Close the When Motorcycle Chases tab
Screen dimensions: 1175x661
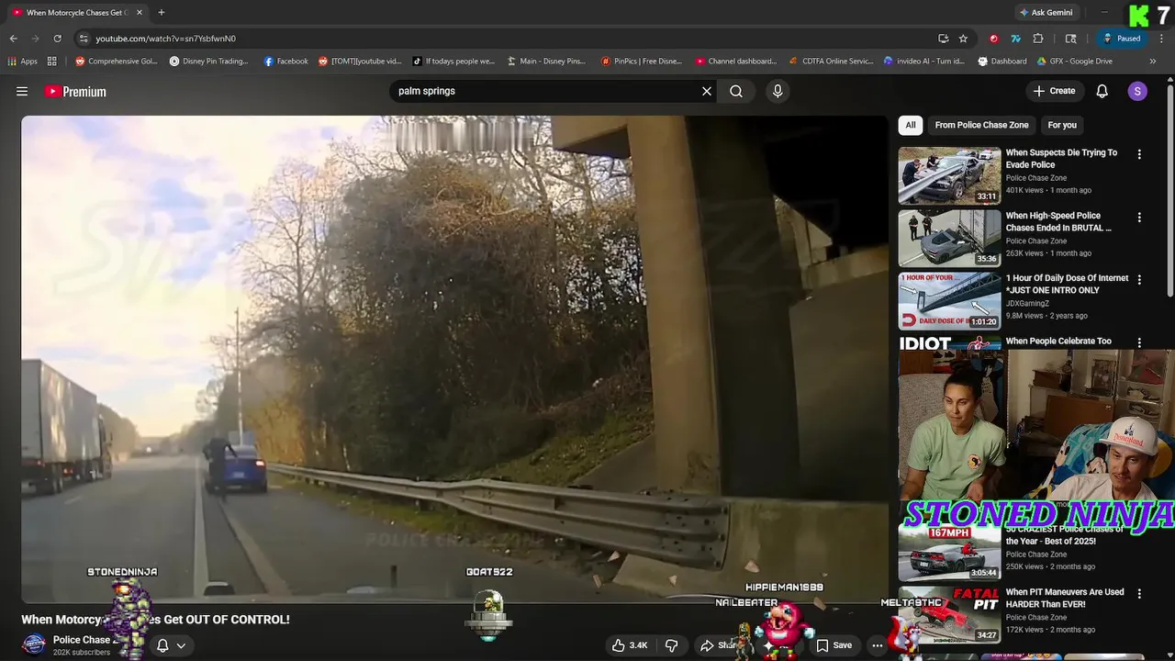pyautogui.click(x=138, y=13)
